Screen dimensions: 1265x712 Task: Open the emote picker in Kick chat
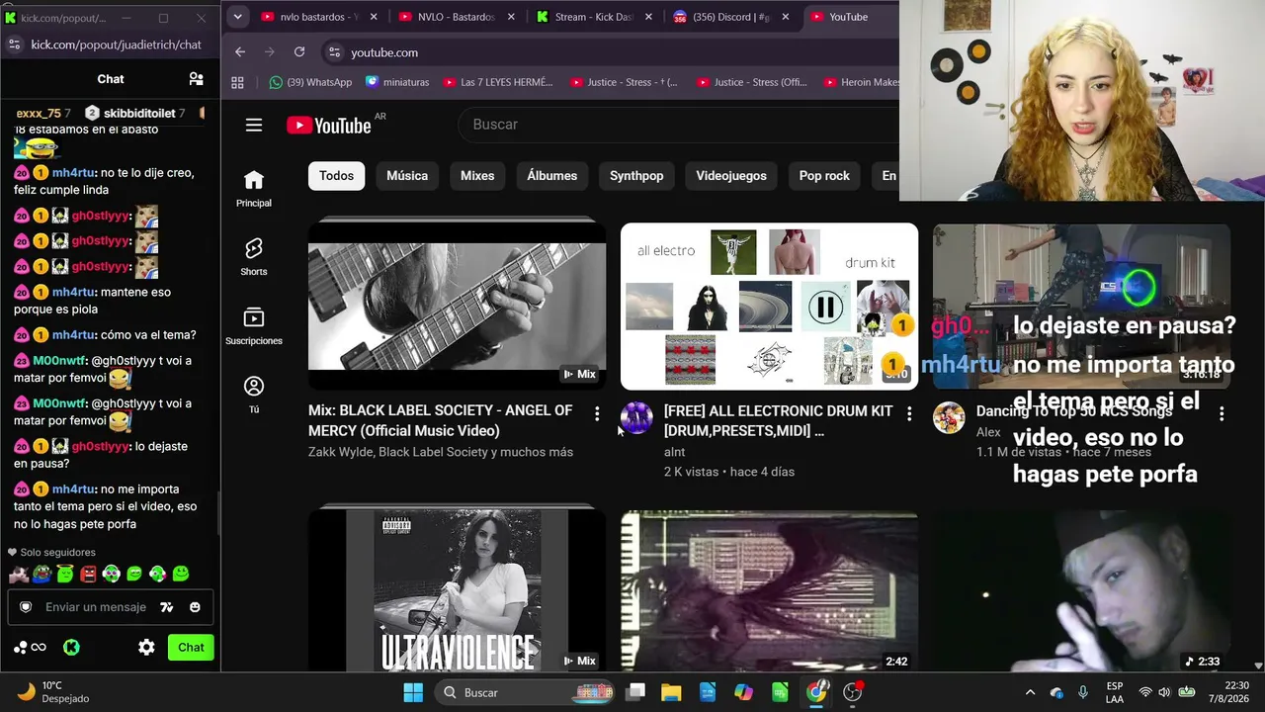click(x=195, y=607)
